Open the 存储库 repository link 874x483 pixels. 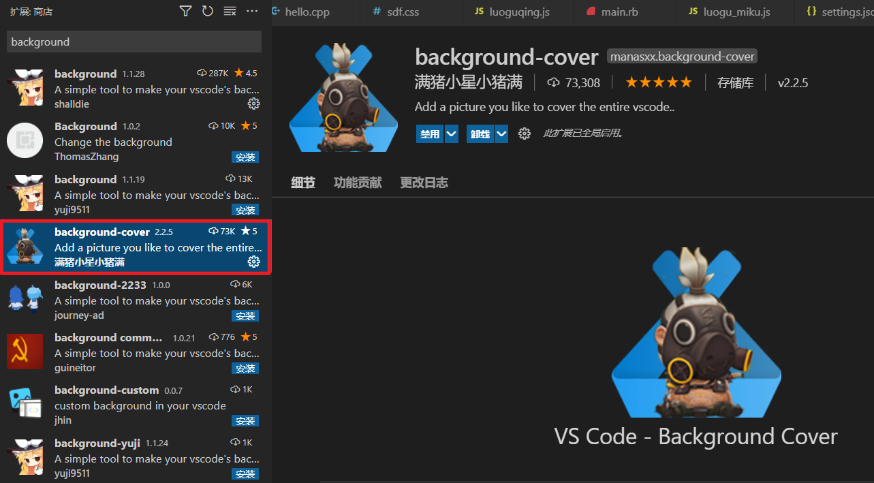736,83
